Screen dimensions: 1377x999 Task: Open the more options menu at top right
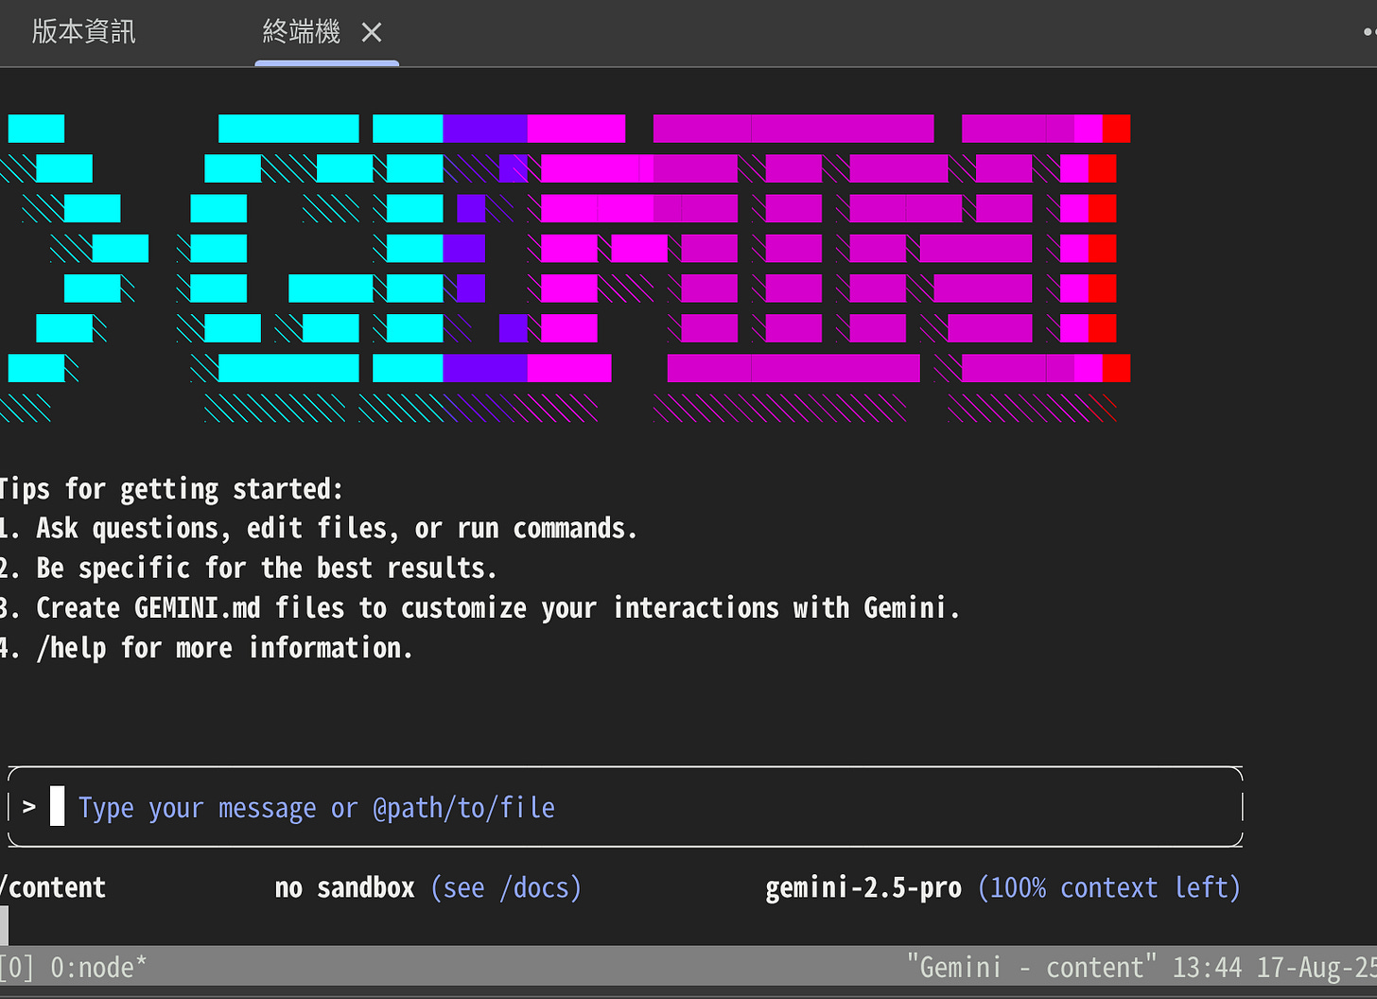[x=1369, y=32]
